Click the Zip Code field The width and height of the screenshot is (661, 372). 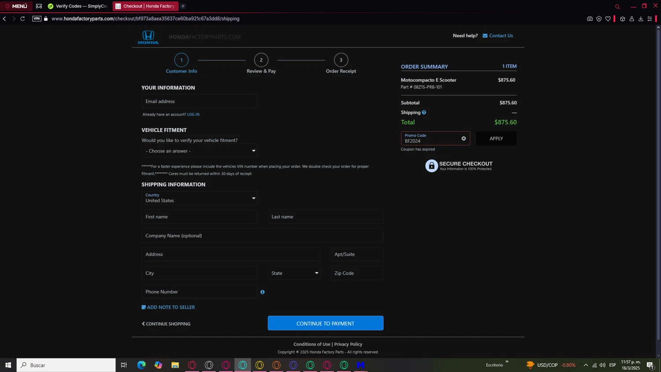(357, 273)
